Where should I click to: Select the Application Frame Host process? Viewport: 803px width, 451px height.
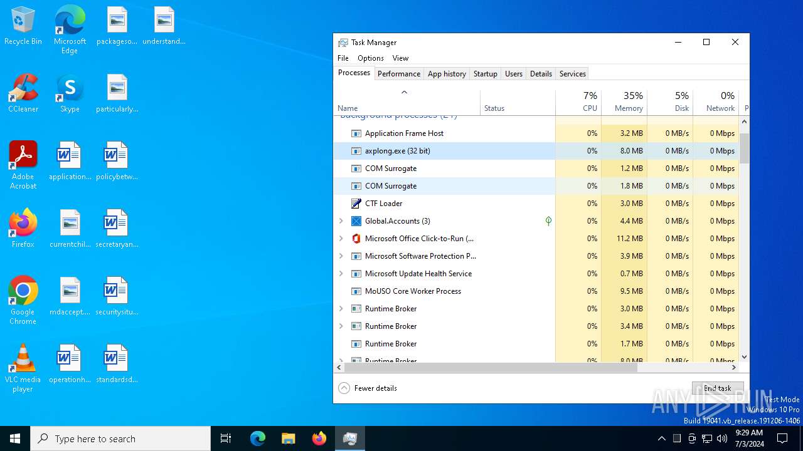coord(536,133)
